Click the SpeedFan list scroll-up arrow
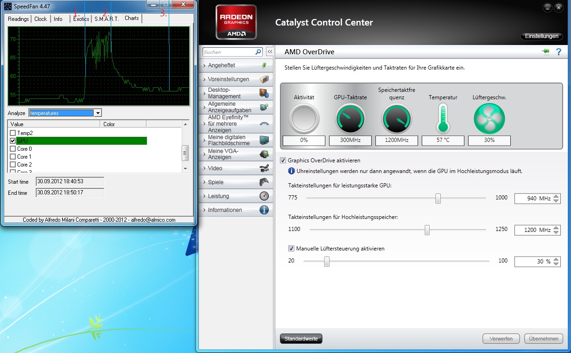This screenshot has height=353, width=571. (185, 124)
